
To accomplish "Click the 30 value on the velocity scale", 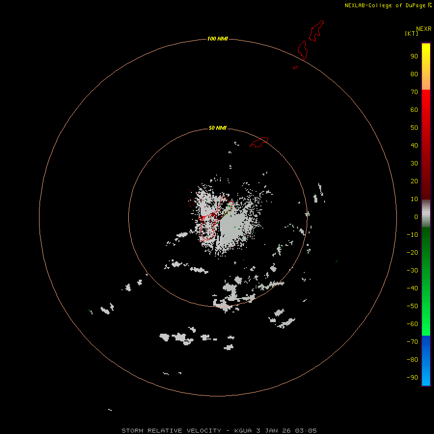I will (x=414, y=163).
